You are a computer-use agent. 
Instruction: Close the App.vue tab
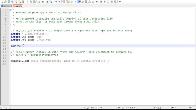click(x=11, y=6)
